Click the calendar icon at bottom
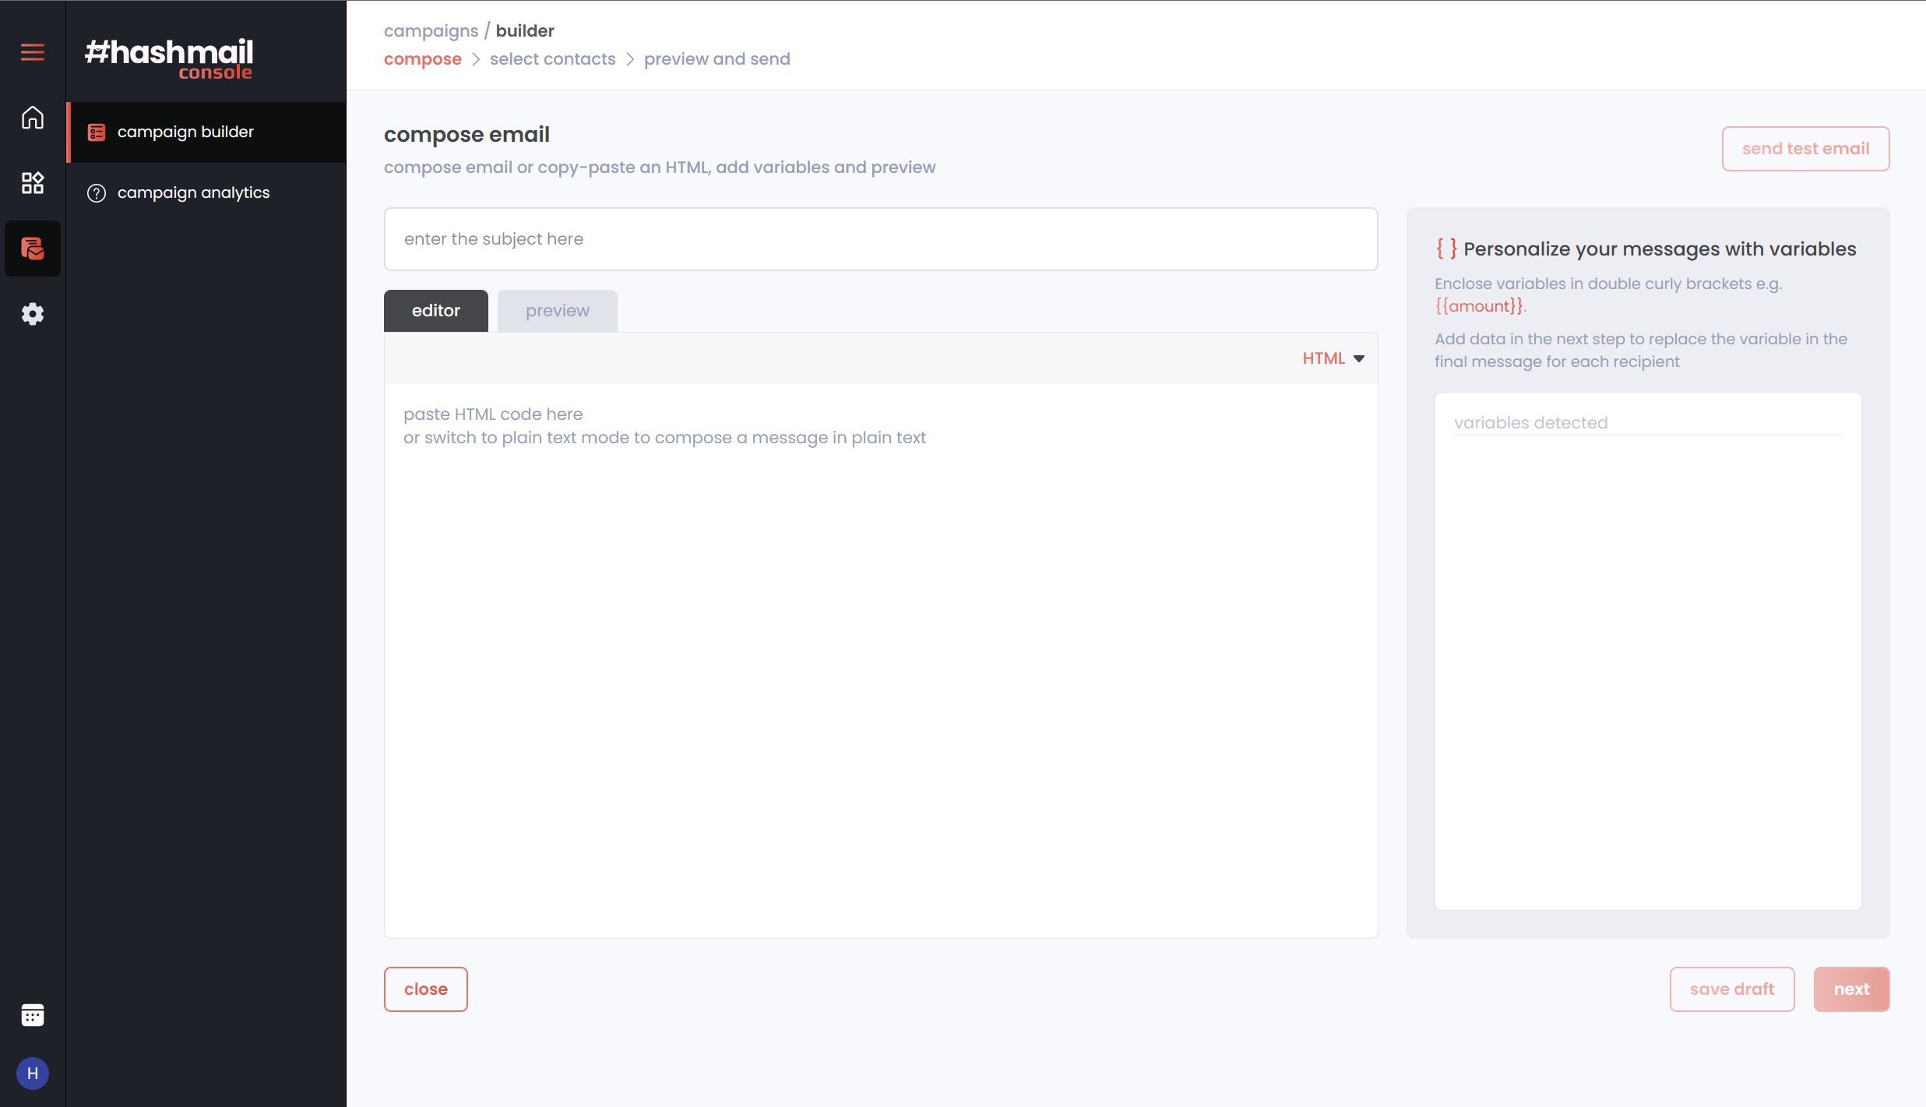Screen dimensions: 1926x1107 coord(32,1015)
